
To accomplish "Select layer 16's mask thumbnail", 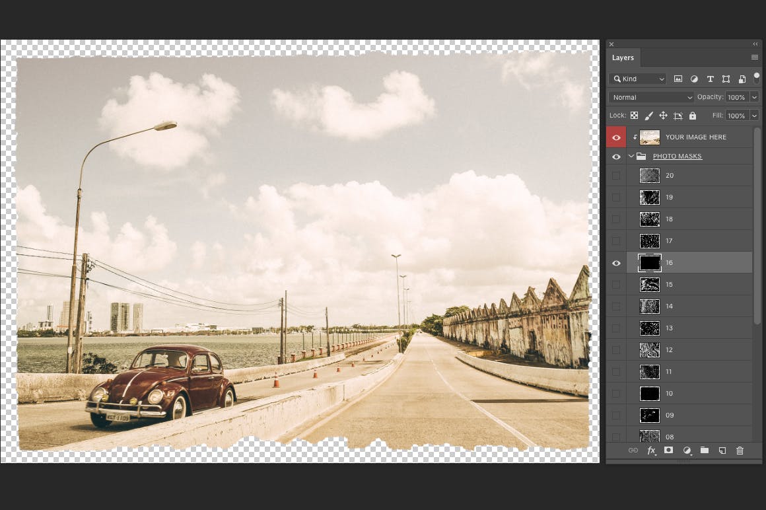I will [x=650, y=262].
